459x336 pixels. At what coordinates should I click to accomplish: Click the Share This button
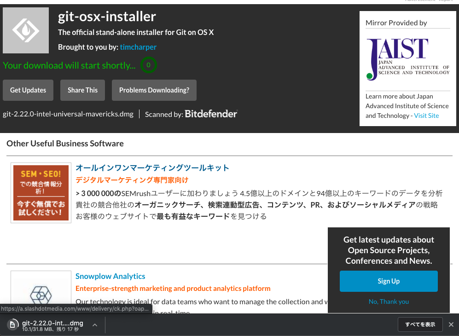click(x=82, y=90)
